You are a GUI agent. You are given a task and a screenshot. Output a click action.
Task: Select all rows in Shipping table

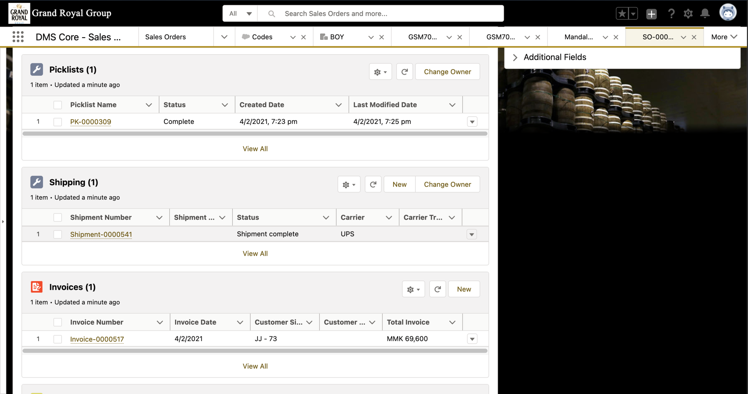pos(57,217)
